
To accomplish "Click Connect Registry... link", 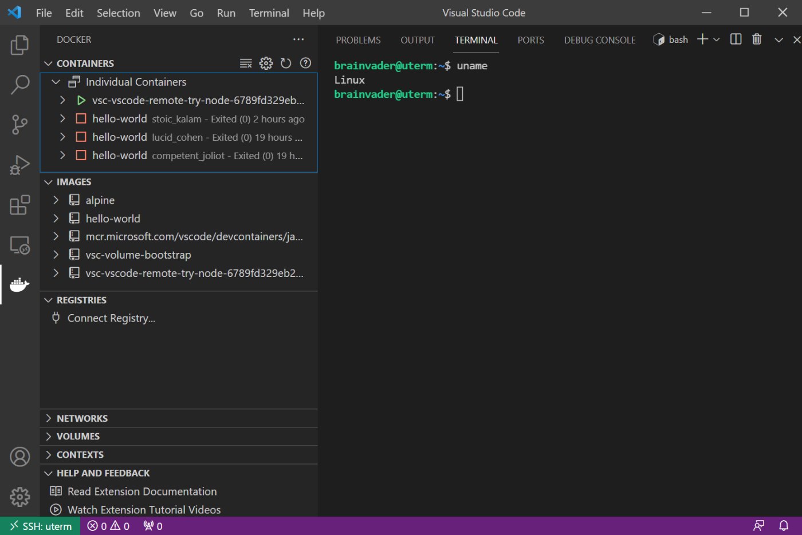I will tap(111, 318).
